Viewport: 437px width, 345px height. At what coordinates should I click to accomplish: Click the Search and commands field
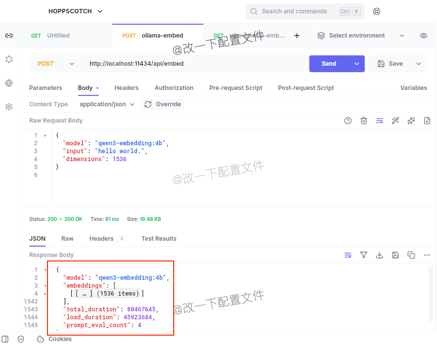pos(305,11)
